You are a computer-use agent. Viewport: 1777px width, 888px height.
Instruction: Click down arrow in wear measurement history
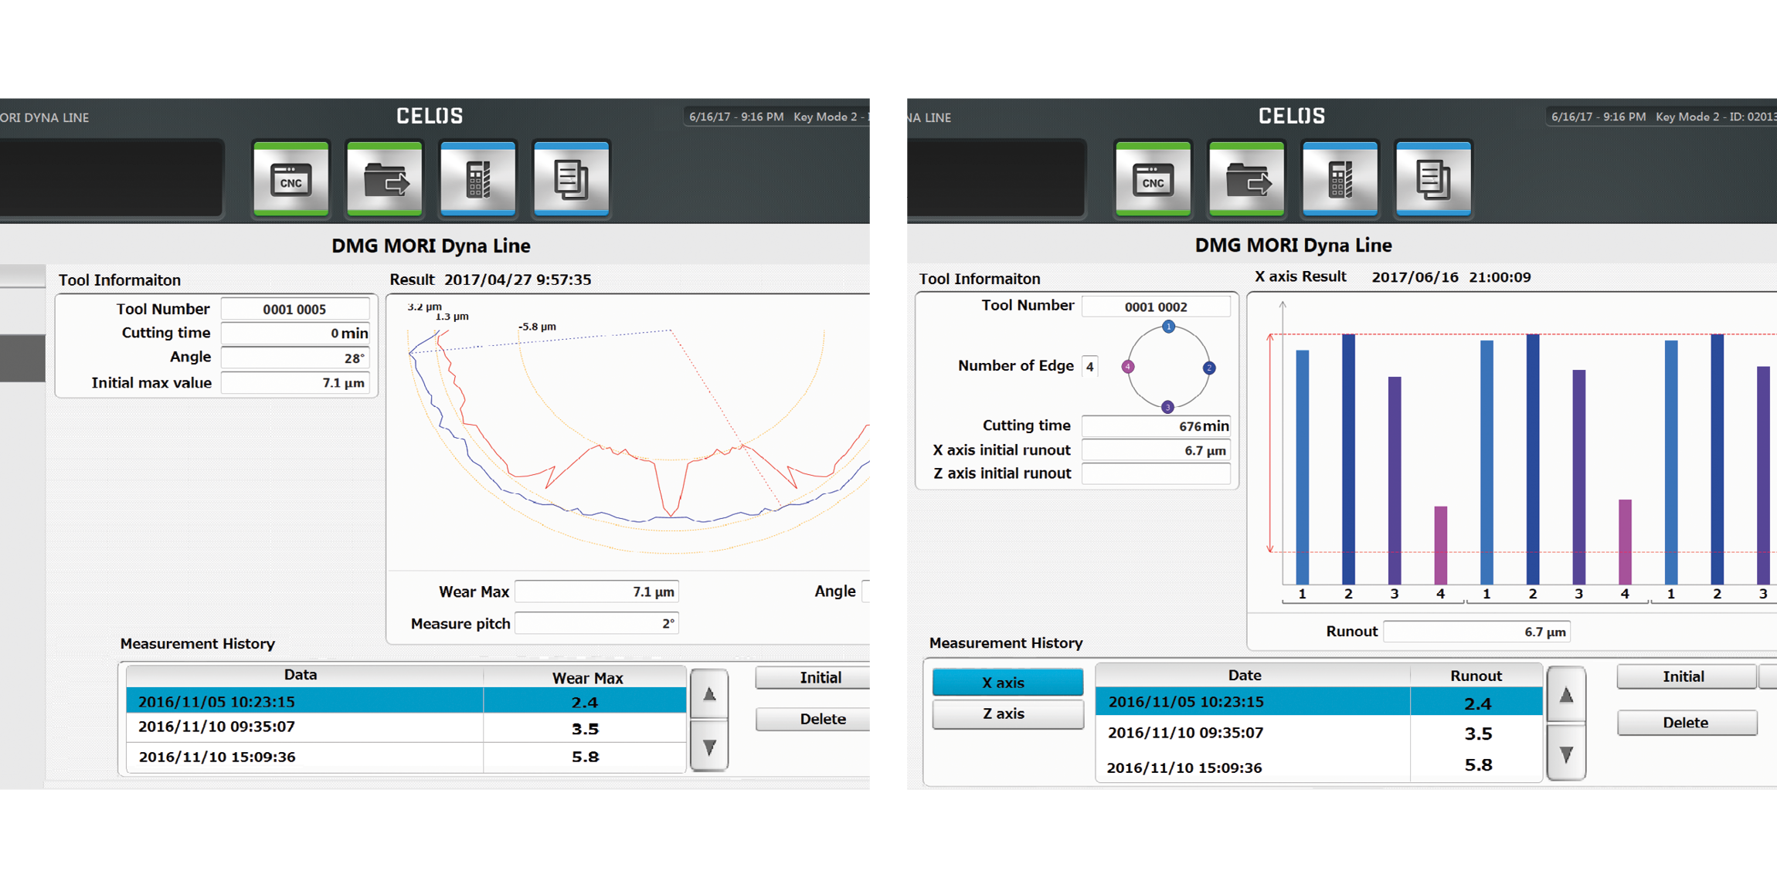[x=709, y=746]
